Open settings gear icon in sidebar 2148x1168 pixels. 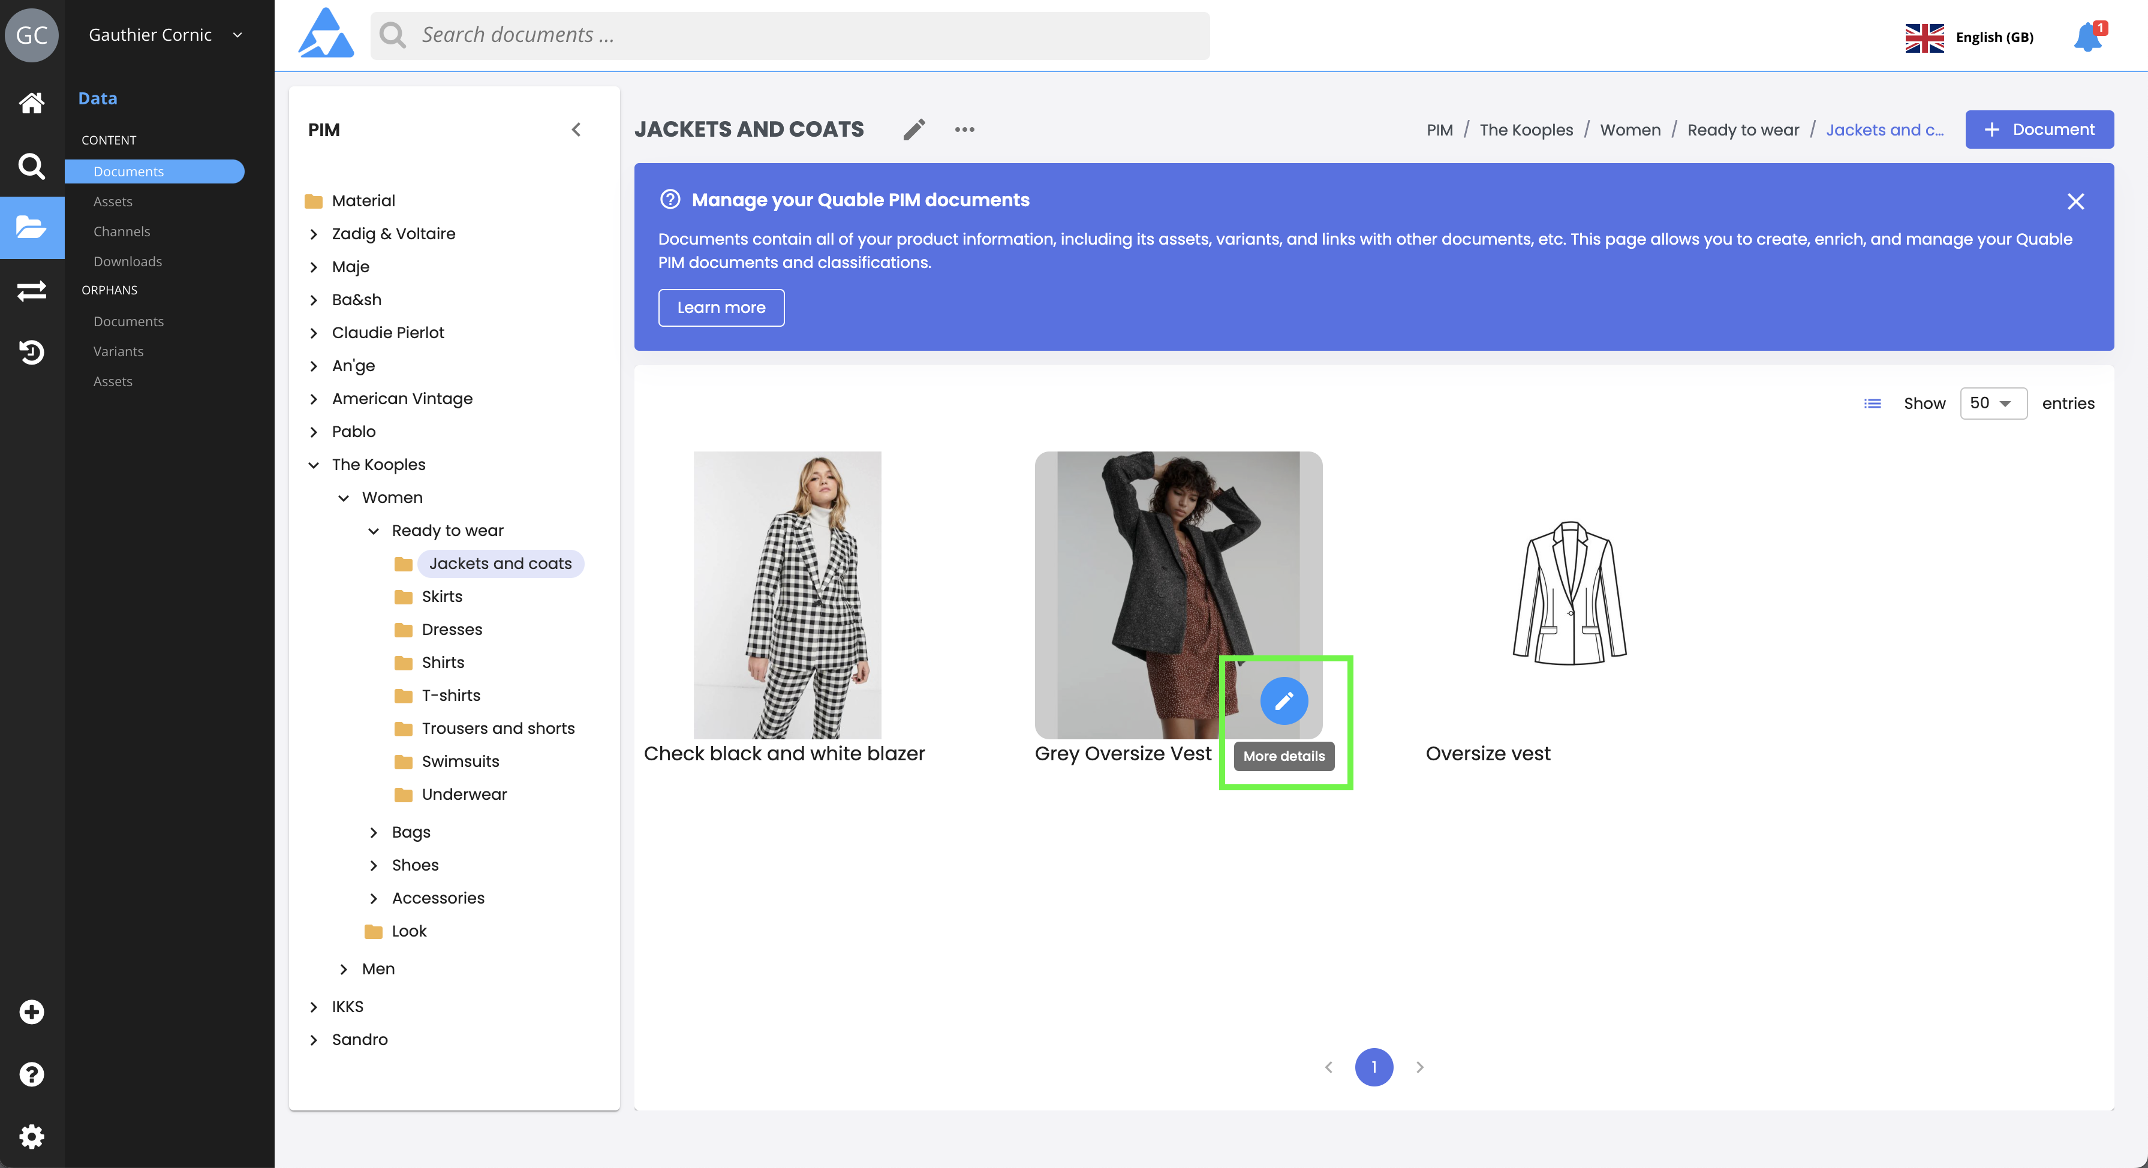tap(32, 1136)
